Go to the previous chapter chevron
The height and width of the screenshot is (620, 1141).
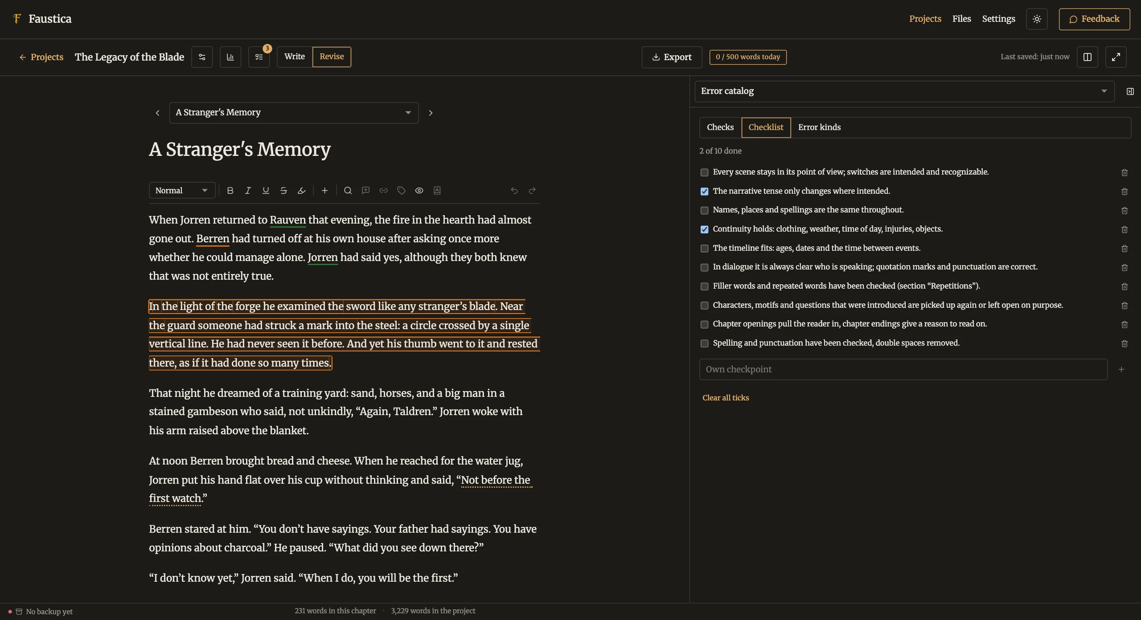(157, 113)
